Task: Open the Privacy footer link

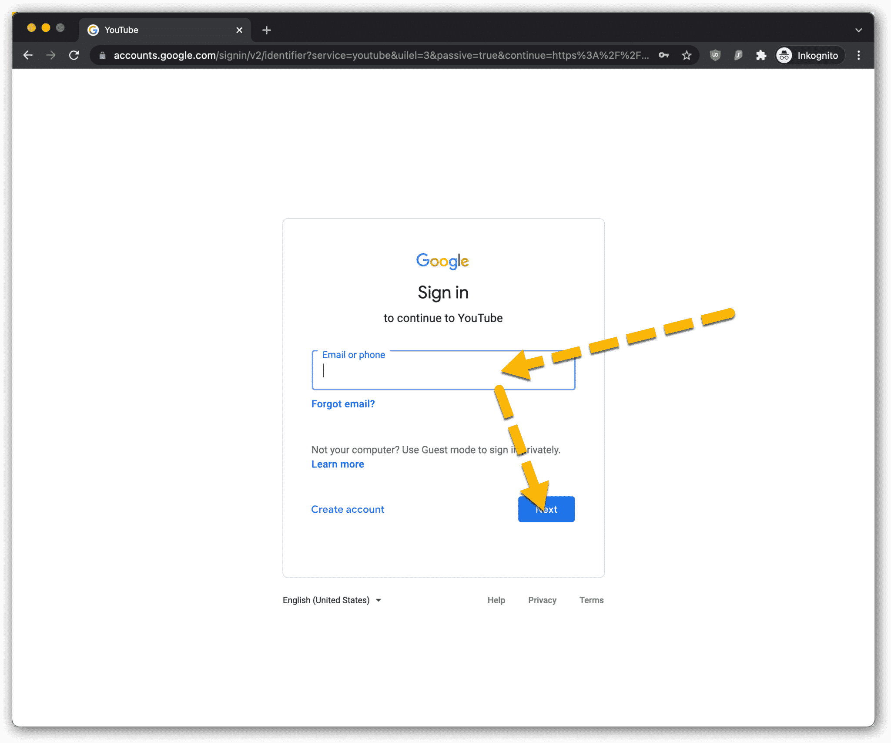Action: coord(542,600)
